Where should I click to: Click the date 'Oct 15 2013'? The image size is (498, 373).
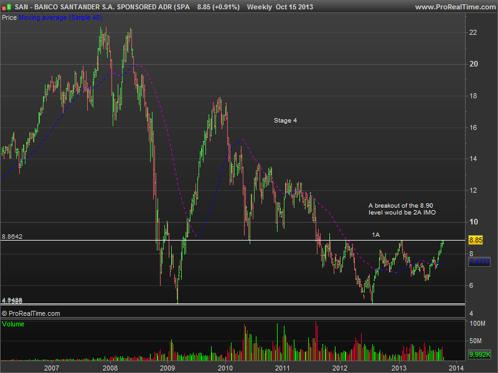point(294,7)
